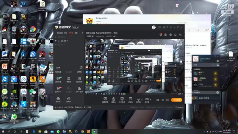This screenshot has width=238, height=134.
Task: Click the search magnifier in Steam friends list
Action: (213, 65)
